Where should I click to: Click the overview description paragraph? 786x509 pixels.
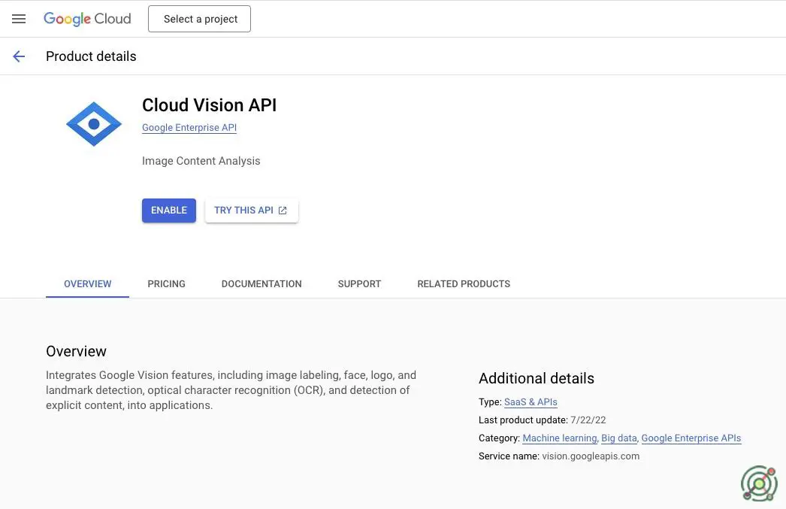[231, 390]
